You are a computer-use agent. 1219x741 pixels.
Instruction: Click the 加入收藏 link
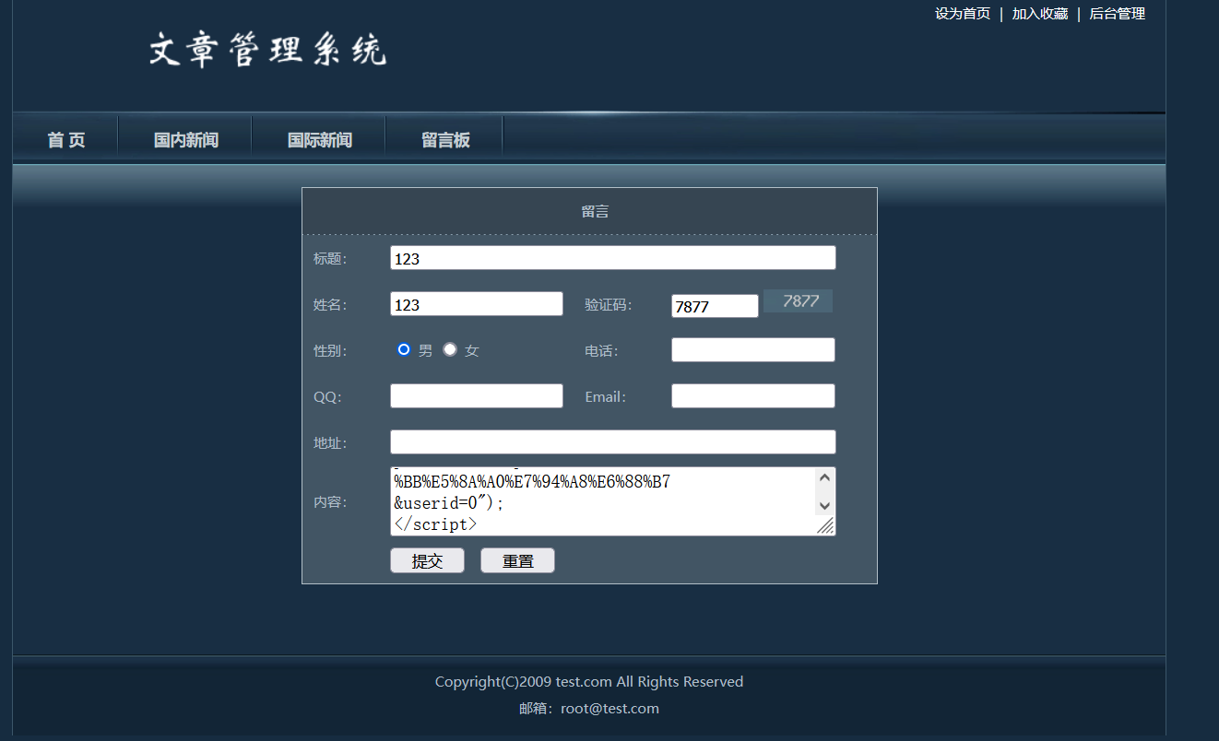coord(1040,14)
